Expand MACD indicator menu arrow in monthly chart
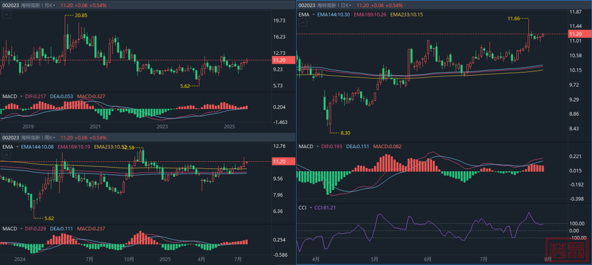The height and width of the screenshot is (265, 592). pos(21,97)
